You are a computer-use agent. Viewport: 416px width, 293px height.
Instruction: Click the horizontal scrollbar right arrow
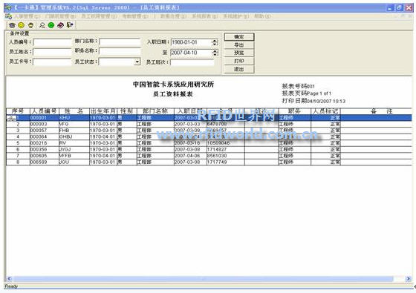409,279
